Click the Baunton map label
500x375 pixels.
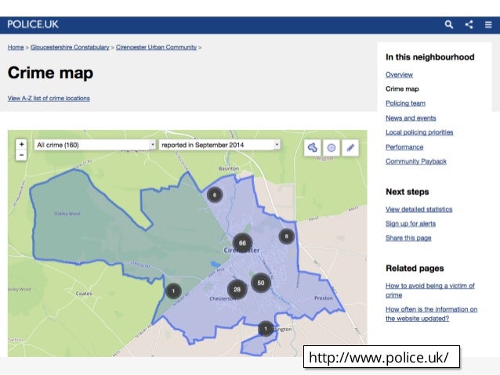(x=229, y=168)
